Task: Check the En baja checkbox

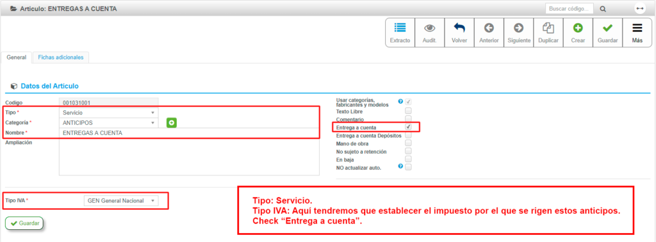Action: [408, 159]
